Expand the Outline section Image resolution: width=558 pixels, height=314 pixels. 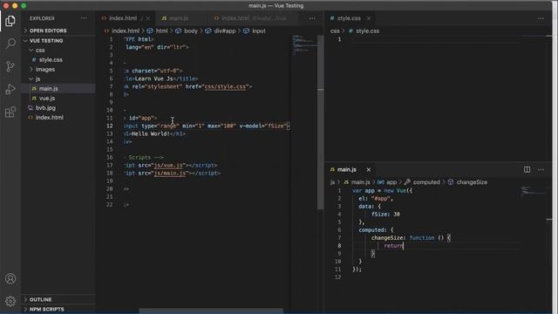pyautogui.click(x=58, y=300)
